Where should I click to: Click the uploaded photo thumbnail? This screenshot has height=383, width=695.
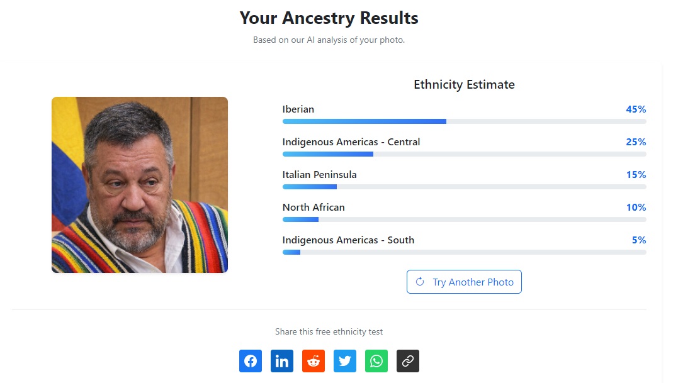point(140,185)
